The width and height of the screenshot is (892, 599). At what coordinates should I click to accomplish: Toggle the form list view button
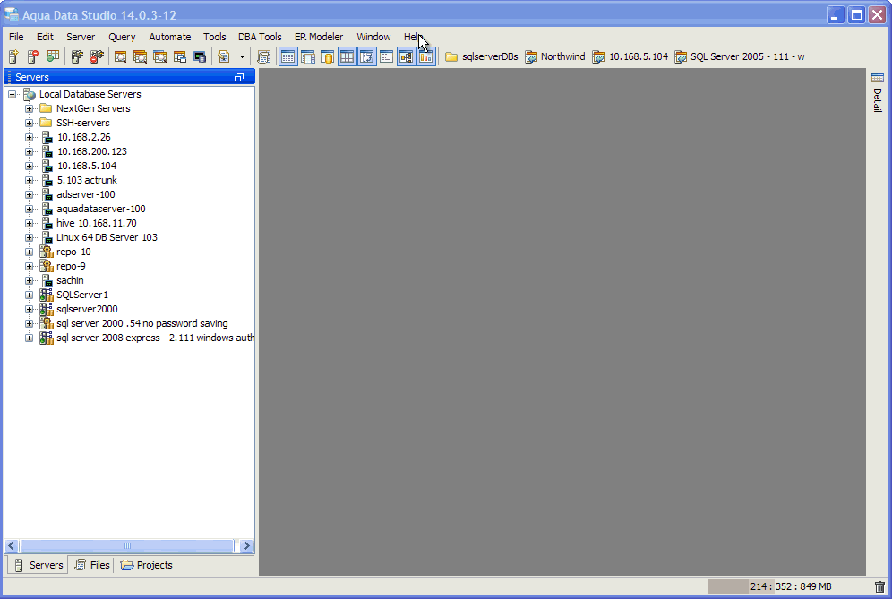pos(386,56)
